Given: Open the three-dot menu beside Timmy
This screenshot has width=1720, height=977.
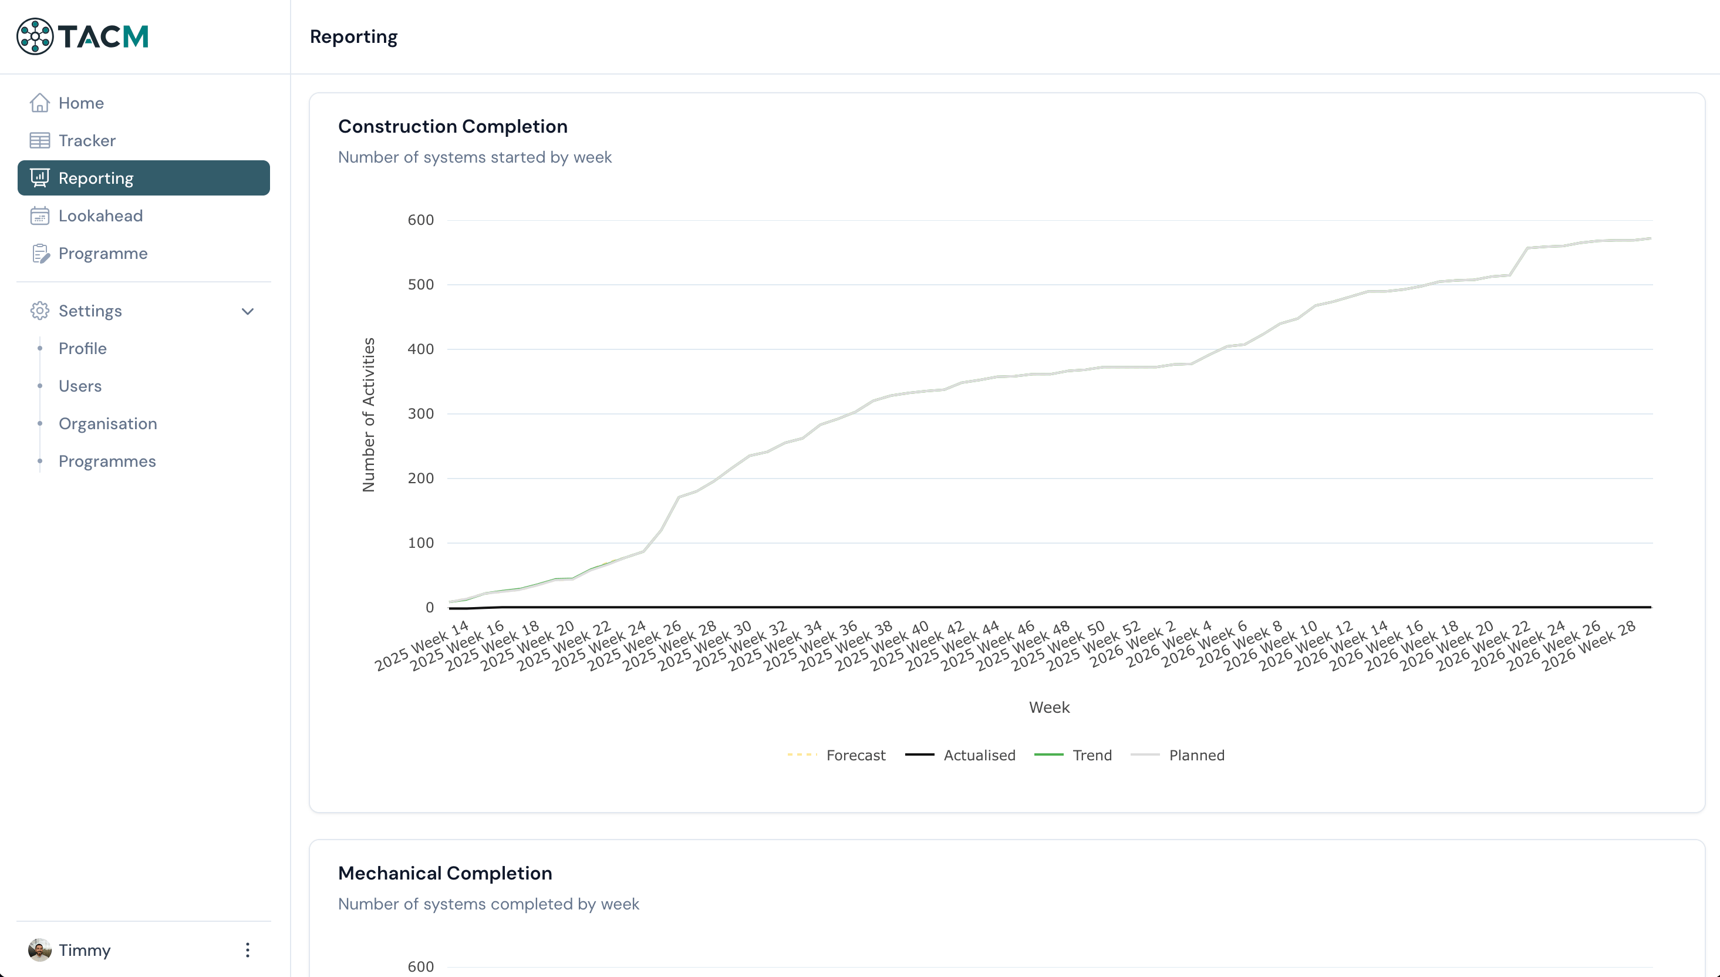Looking at the screenshot, I should (x=248, y=949).
